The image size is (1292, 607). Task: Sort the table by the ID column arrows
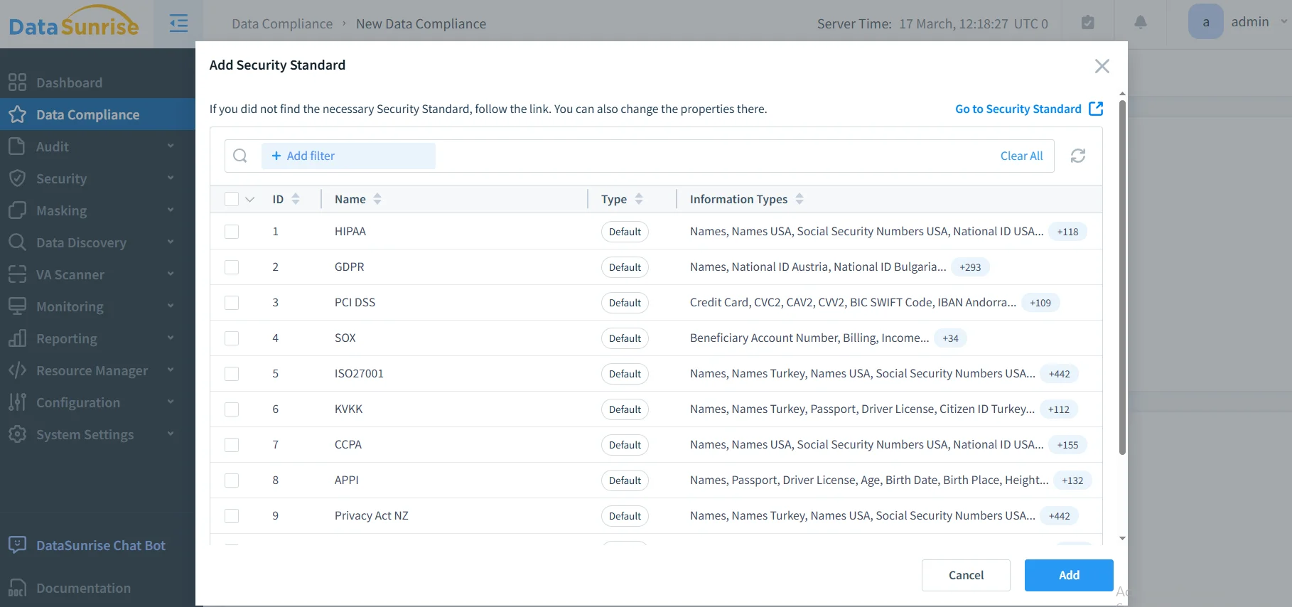tap(296, 199)
